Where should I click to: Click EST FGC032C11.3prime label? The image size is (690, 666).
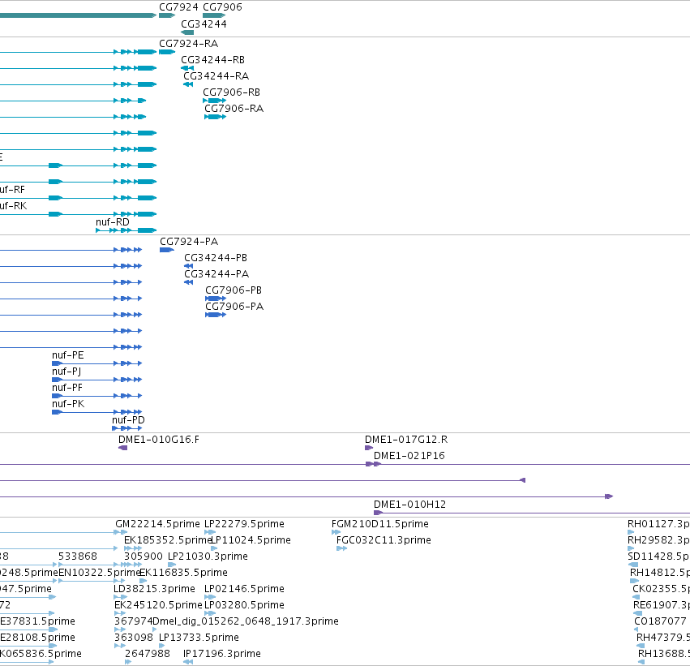point(384,540)
